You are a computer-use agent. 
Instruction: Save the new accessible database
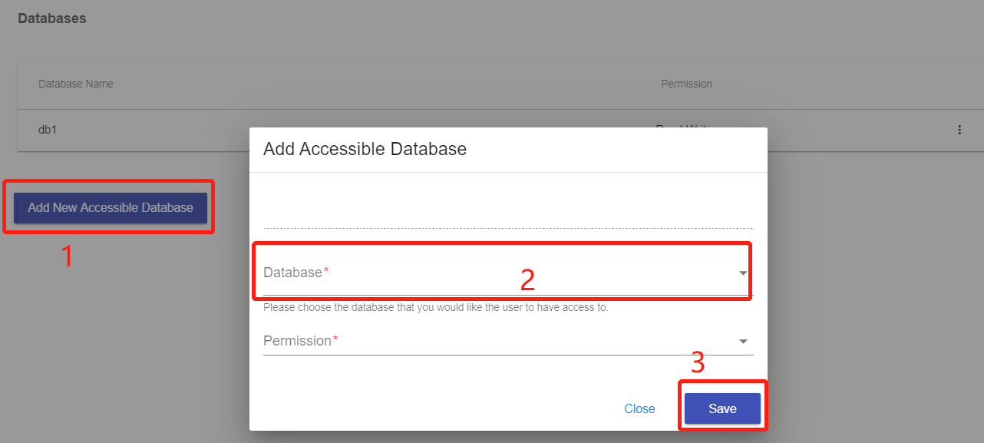point(721,408)
